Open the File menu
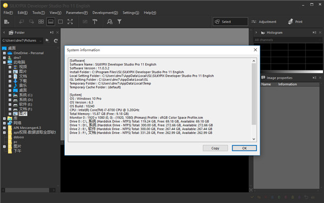Screen dimensions: 324x203 coord(8,12)
